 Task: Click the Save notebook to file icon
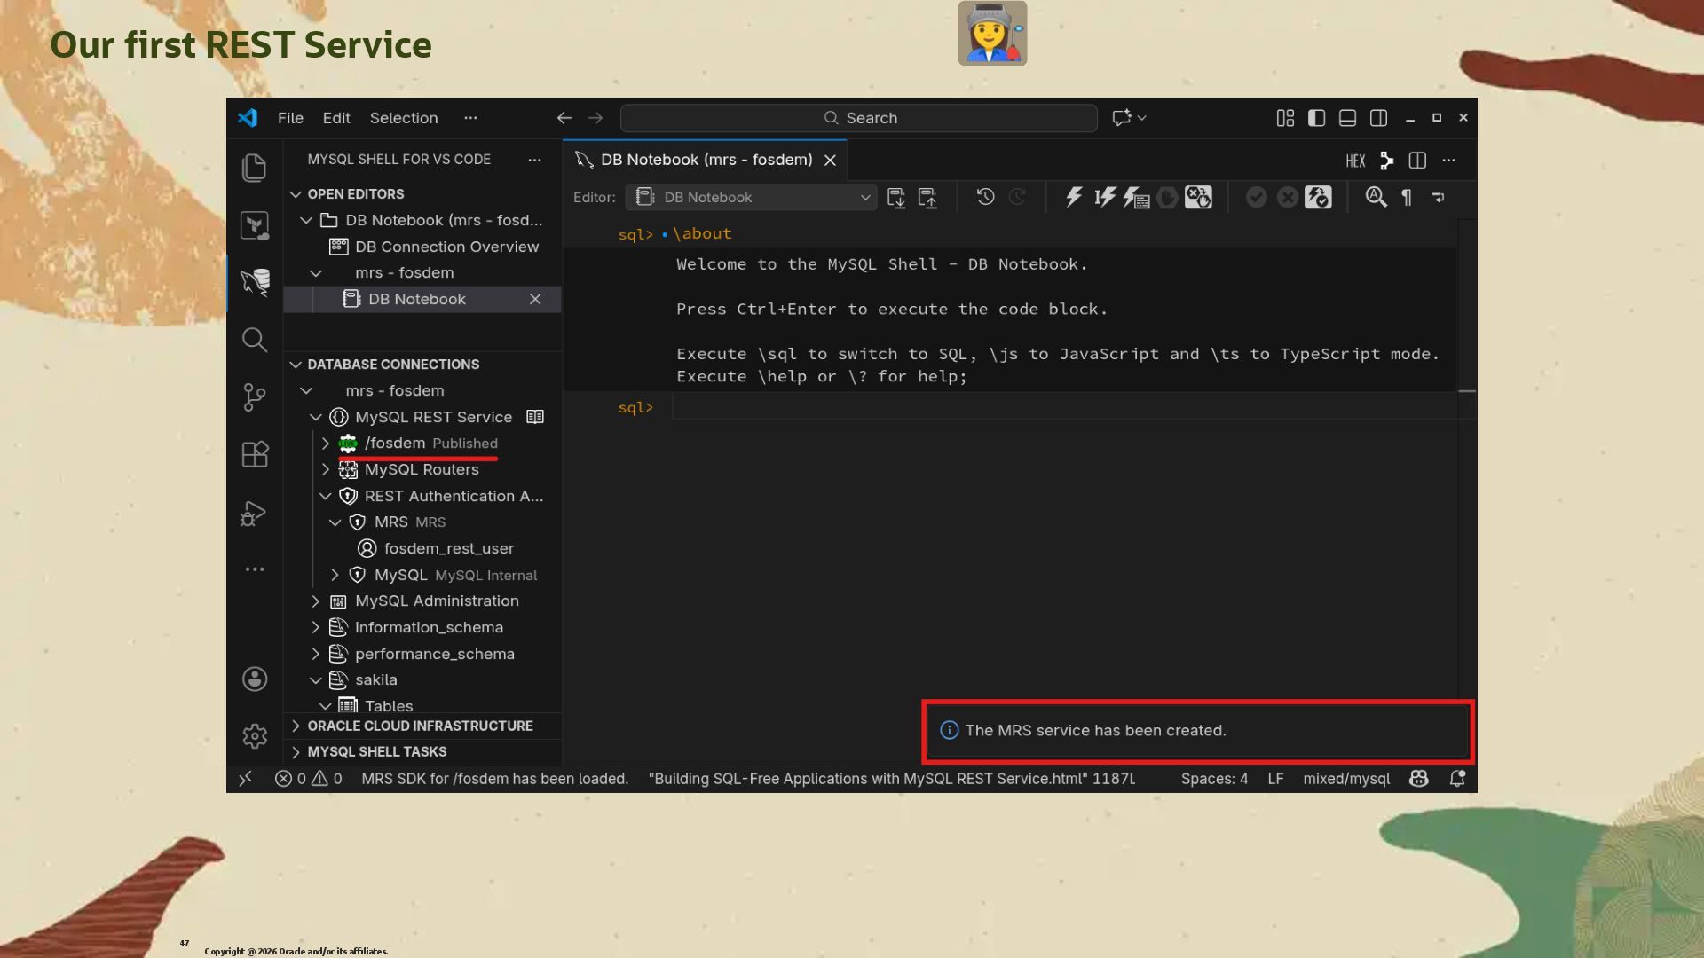[x=896, y=198]
